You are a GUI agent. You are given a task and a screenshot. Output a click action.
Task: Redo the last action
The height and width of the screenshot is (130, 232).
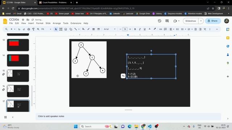(x=24, y=29)
